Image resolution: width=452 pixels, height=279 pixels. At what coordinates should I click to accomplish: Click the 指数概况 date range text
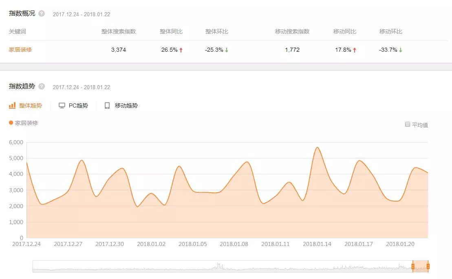click(x=81, y=14)
